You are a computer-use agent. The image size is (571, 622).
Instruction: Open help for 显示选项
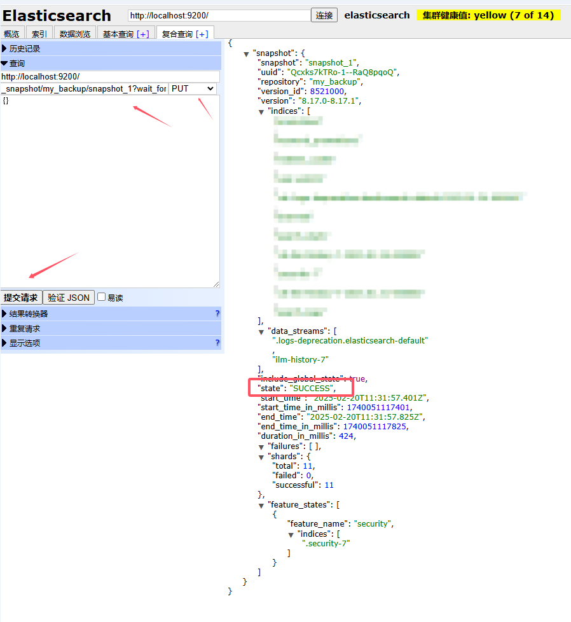(217, 342)
